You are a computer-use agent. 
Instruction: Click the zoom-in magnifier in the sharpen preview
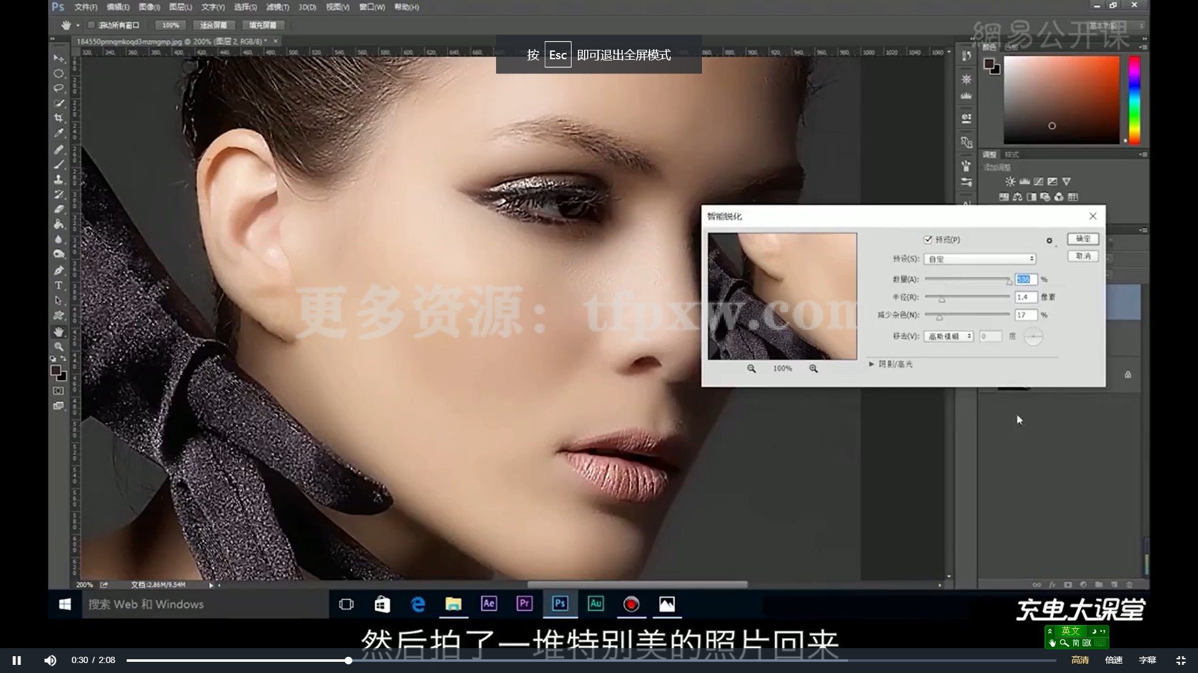[813, 368]
